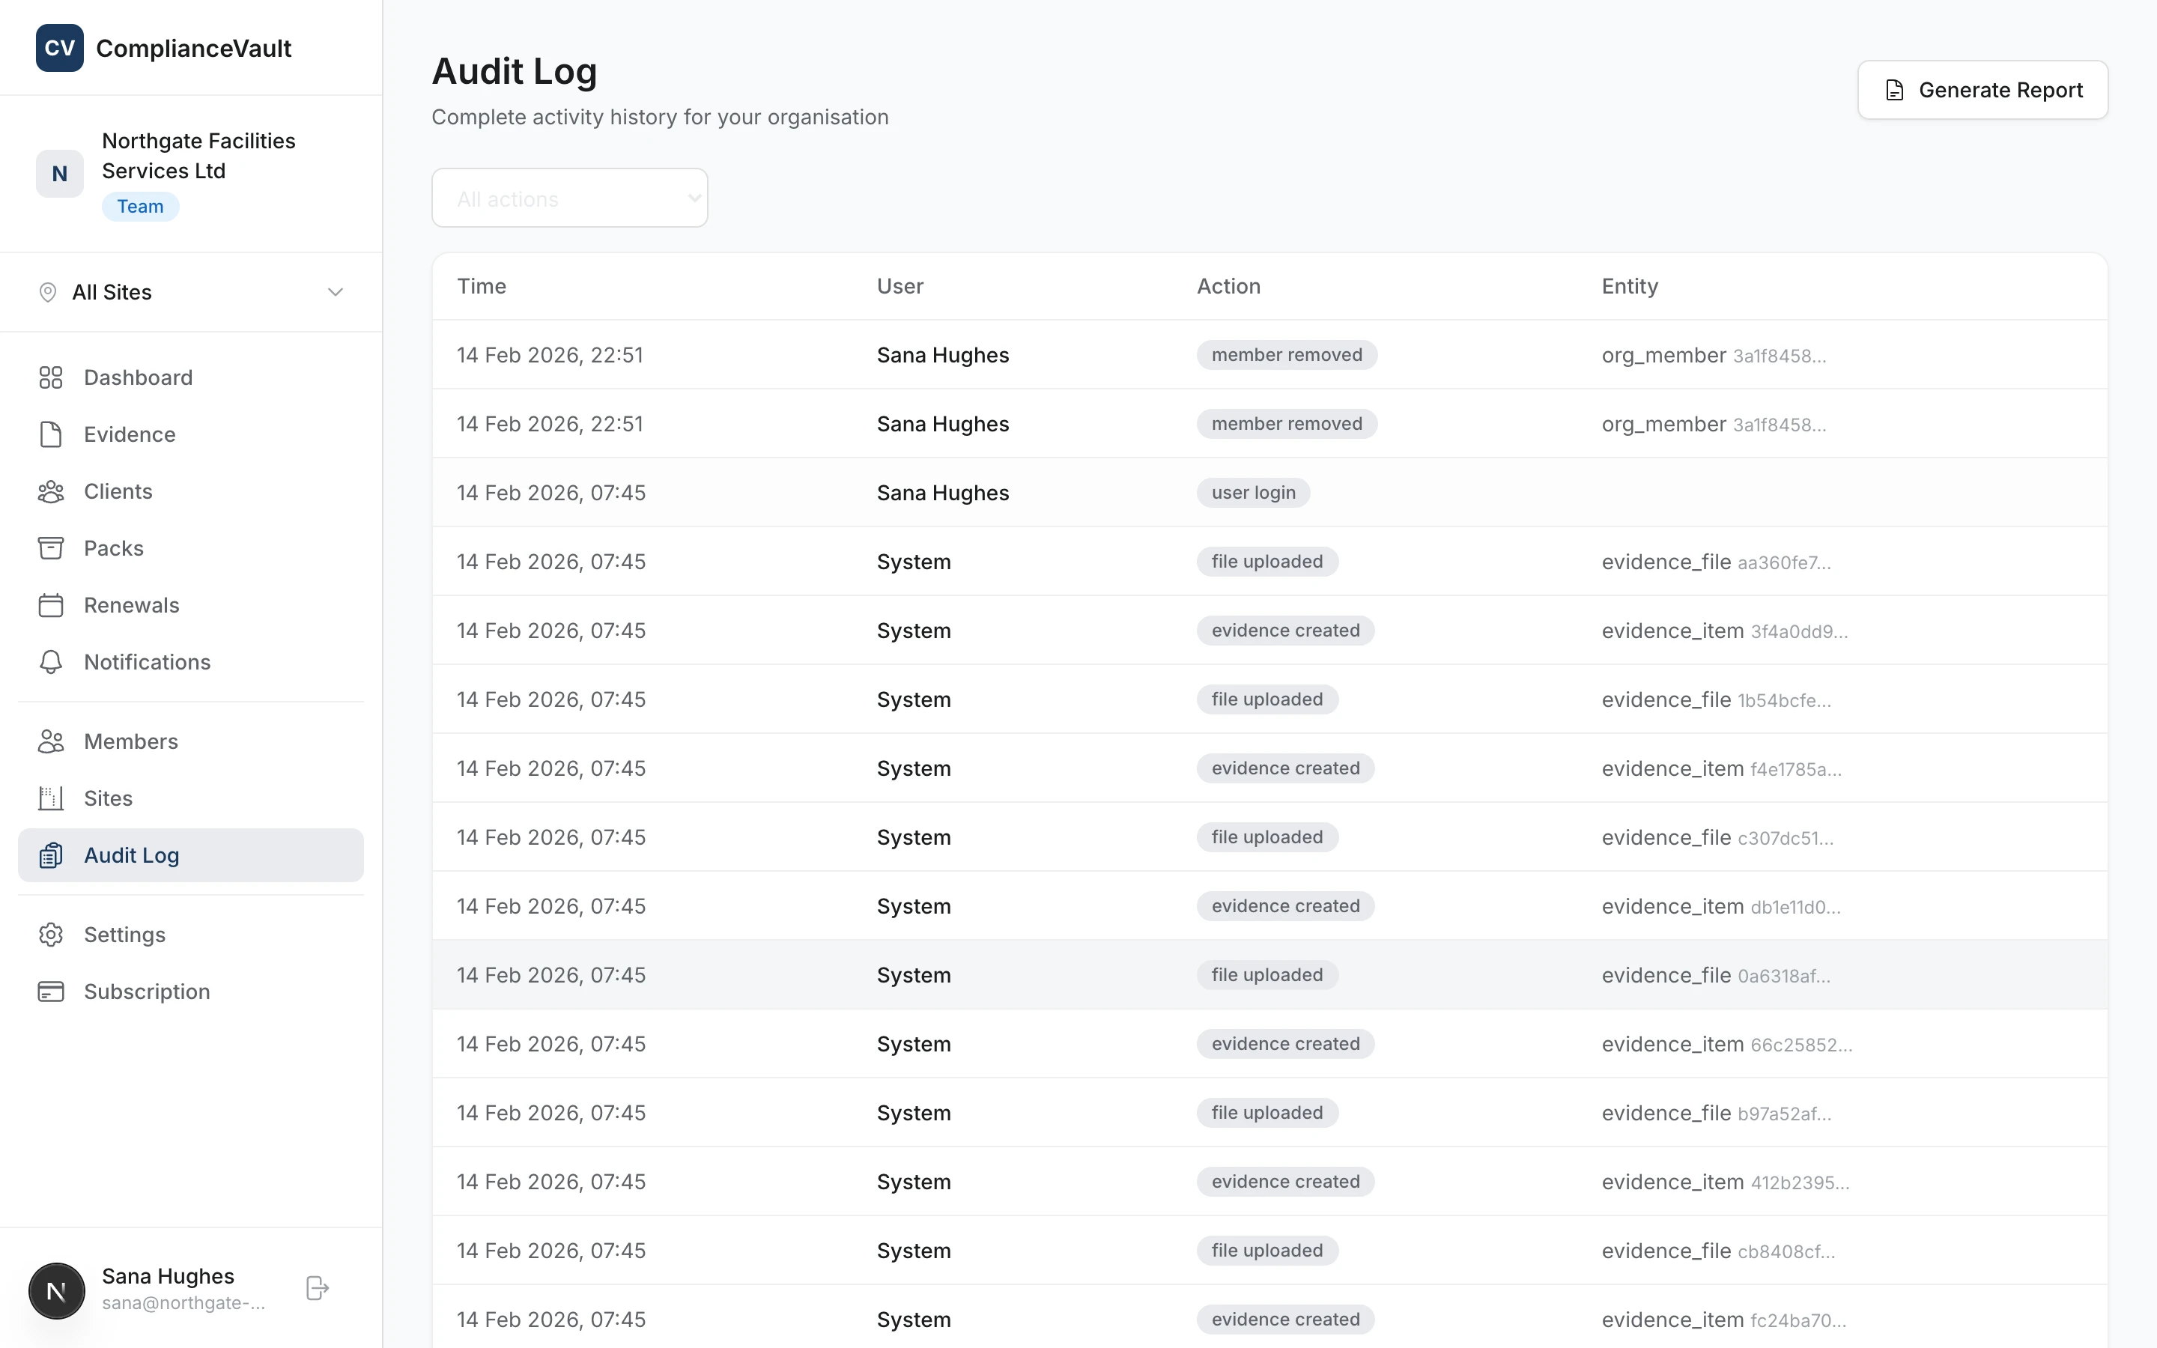
Task: Open the Settings gear icon
Action: coord(50,935)
